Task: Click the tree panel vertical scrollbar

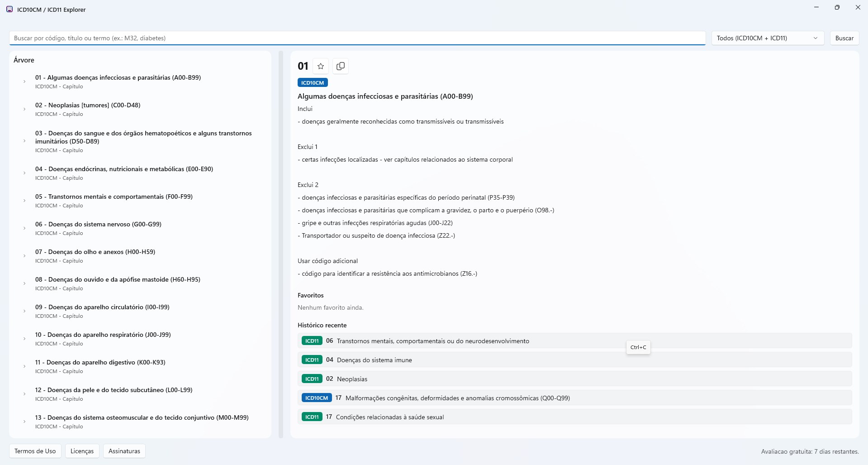Action: tap(281, 244)
